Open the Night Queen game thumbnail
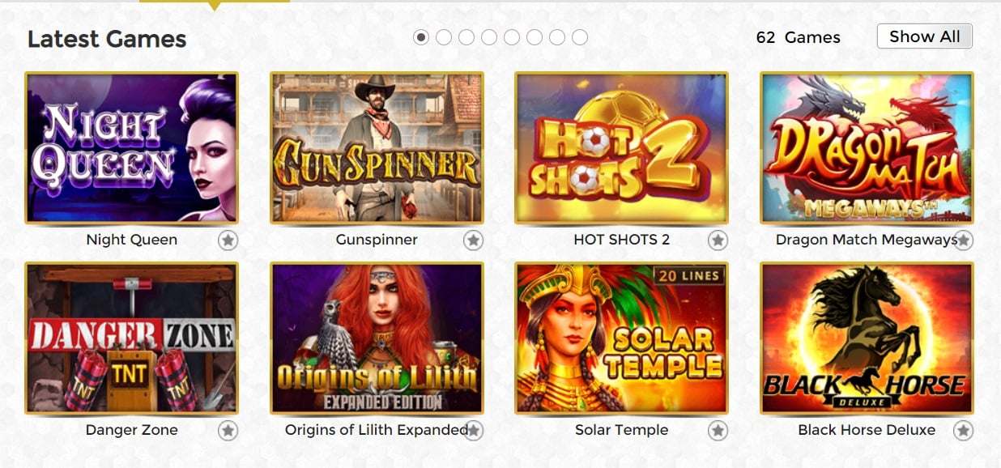This screenshot has height=468, width=1001. tap(132, 147)
